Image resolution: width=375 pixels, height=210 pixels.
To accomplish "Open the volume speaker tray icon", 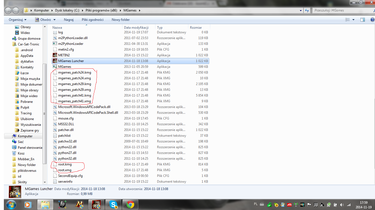I will point(342,205).
